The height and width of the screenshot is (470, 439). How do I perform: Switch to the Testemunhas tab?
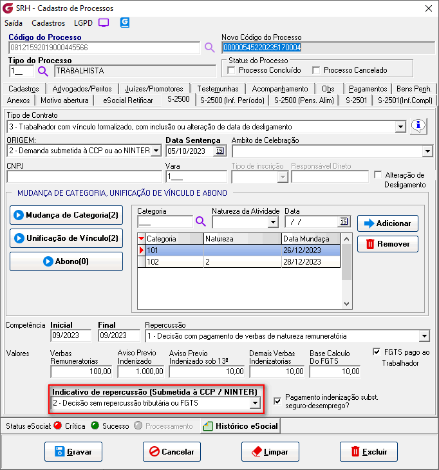(218, 89)
